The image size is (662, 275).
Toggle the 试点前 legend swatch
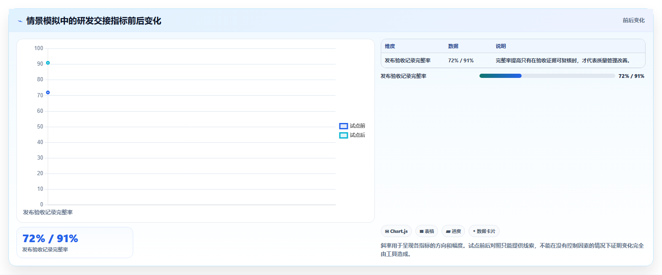(344, 126)
